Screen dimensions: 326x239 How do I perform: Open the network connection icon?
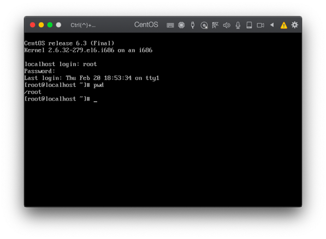tap(215, 25)
